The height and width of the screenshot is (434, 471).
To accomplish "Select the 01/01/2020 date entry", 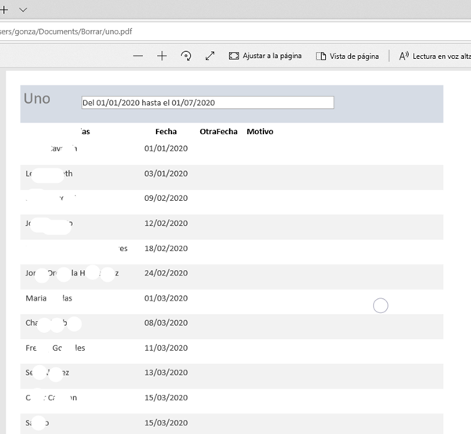I will click(166, 148).
